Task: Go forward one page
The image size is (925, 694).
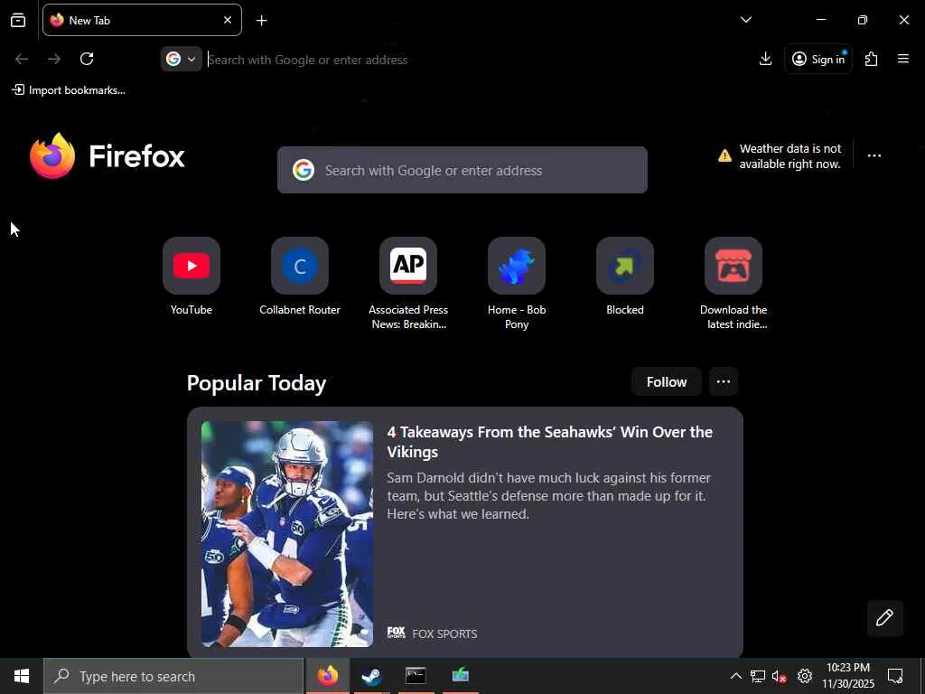Action: point(54,59)
